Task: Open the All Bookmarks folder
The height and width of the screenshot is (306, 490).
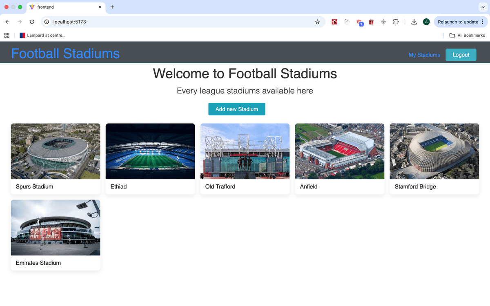Action: click(467, 35)
